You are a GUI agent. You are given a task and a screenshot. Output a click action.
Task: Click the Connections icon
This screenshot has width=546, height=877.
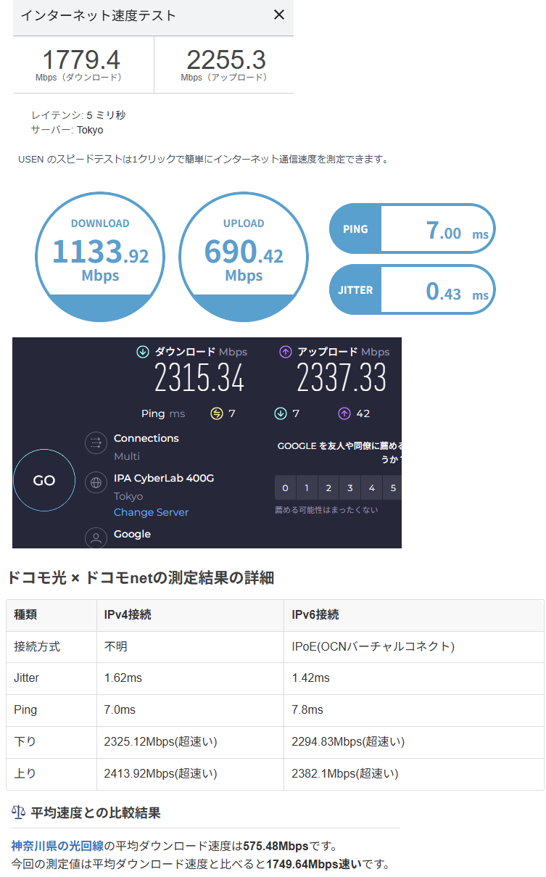[x=96, y=443]
